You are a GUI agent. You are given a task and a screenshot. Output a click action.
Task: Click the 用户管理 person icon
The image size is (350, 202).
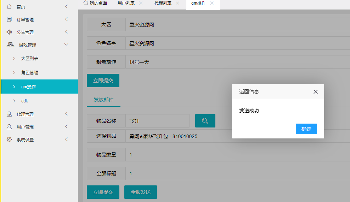(9, 126)
